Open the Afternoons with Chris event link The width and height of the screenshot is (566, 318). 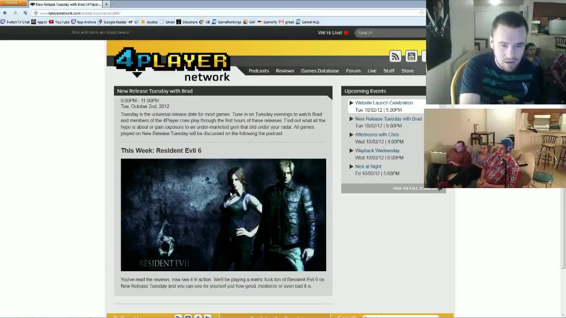pyautogui.click(x=377, y=135)
